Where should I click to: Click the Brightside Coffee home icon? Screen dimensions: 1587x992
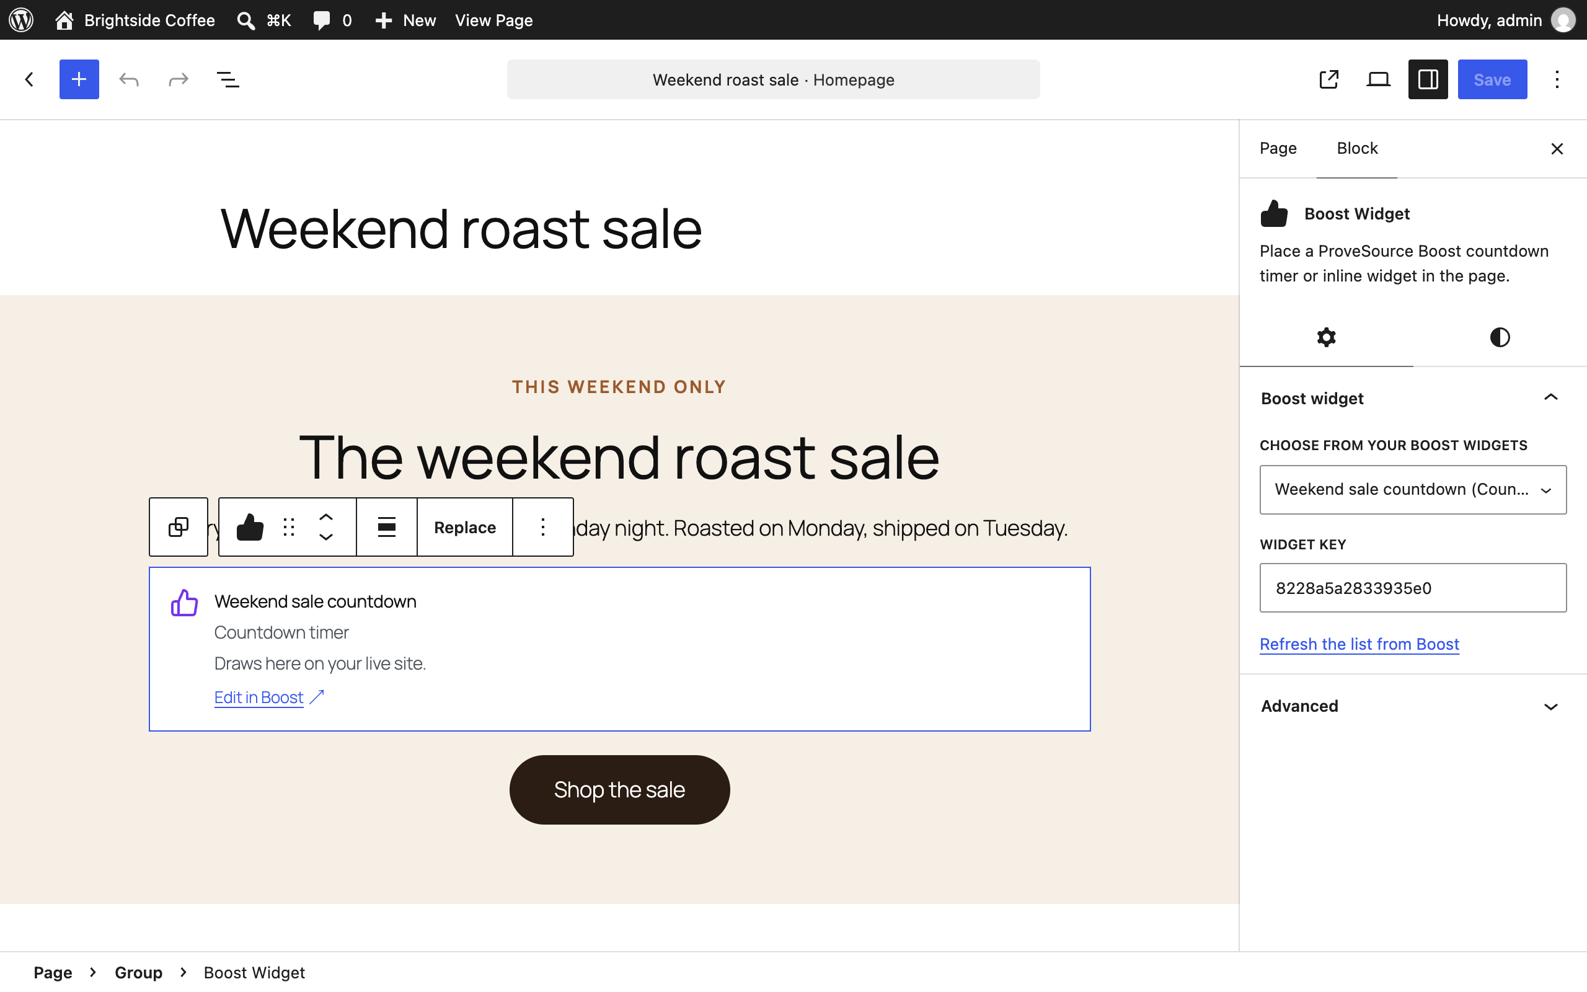click(x=64, y=20)
